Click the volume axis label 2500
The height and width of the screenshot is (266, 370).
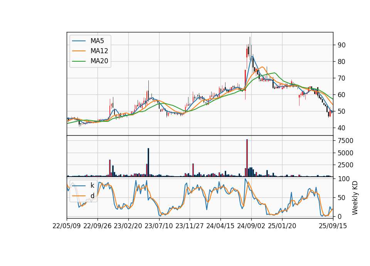(x=345, y=165)
